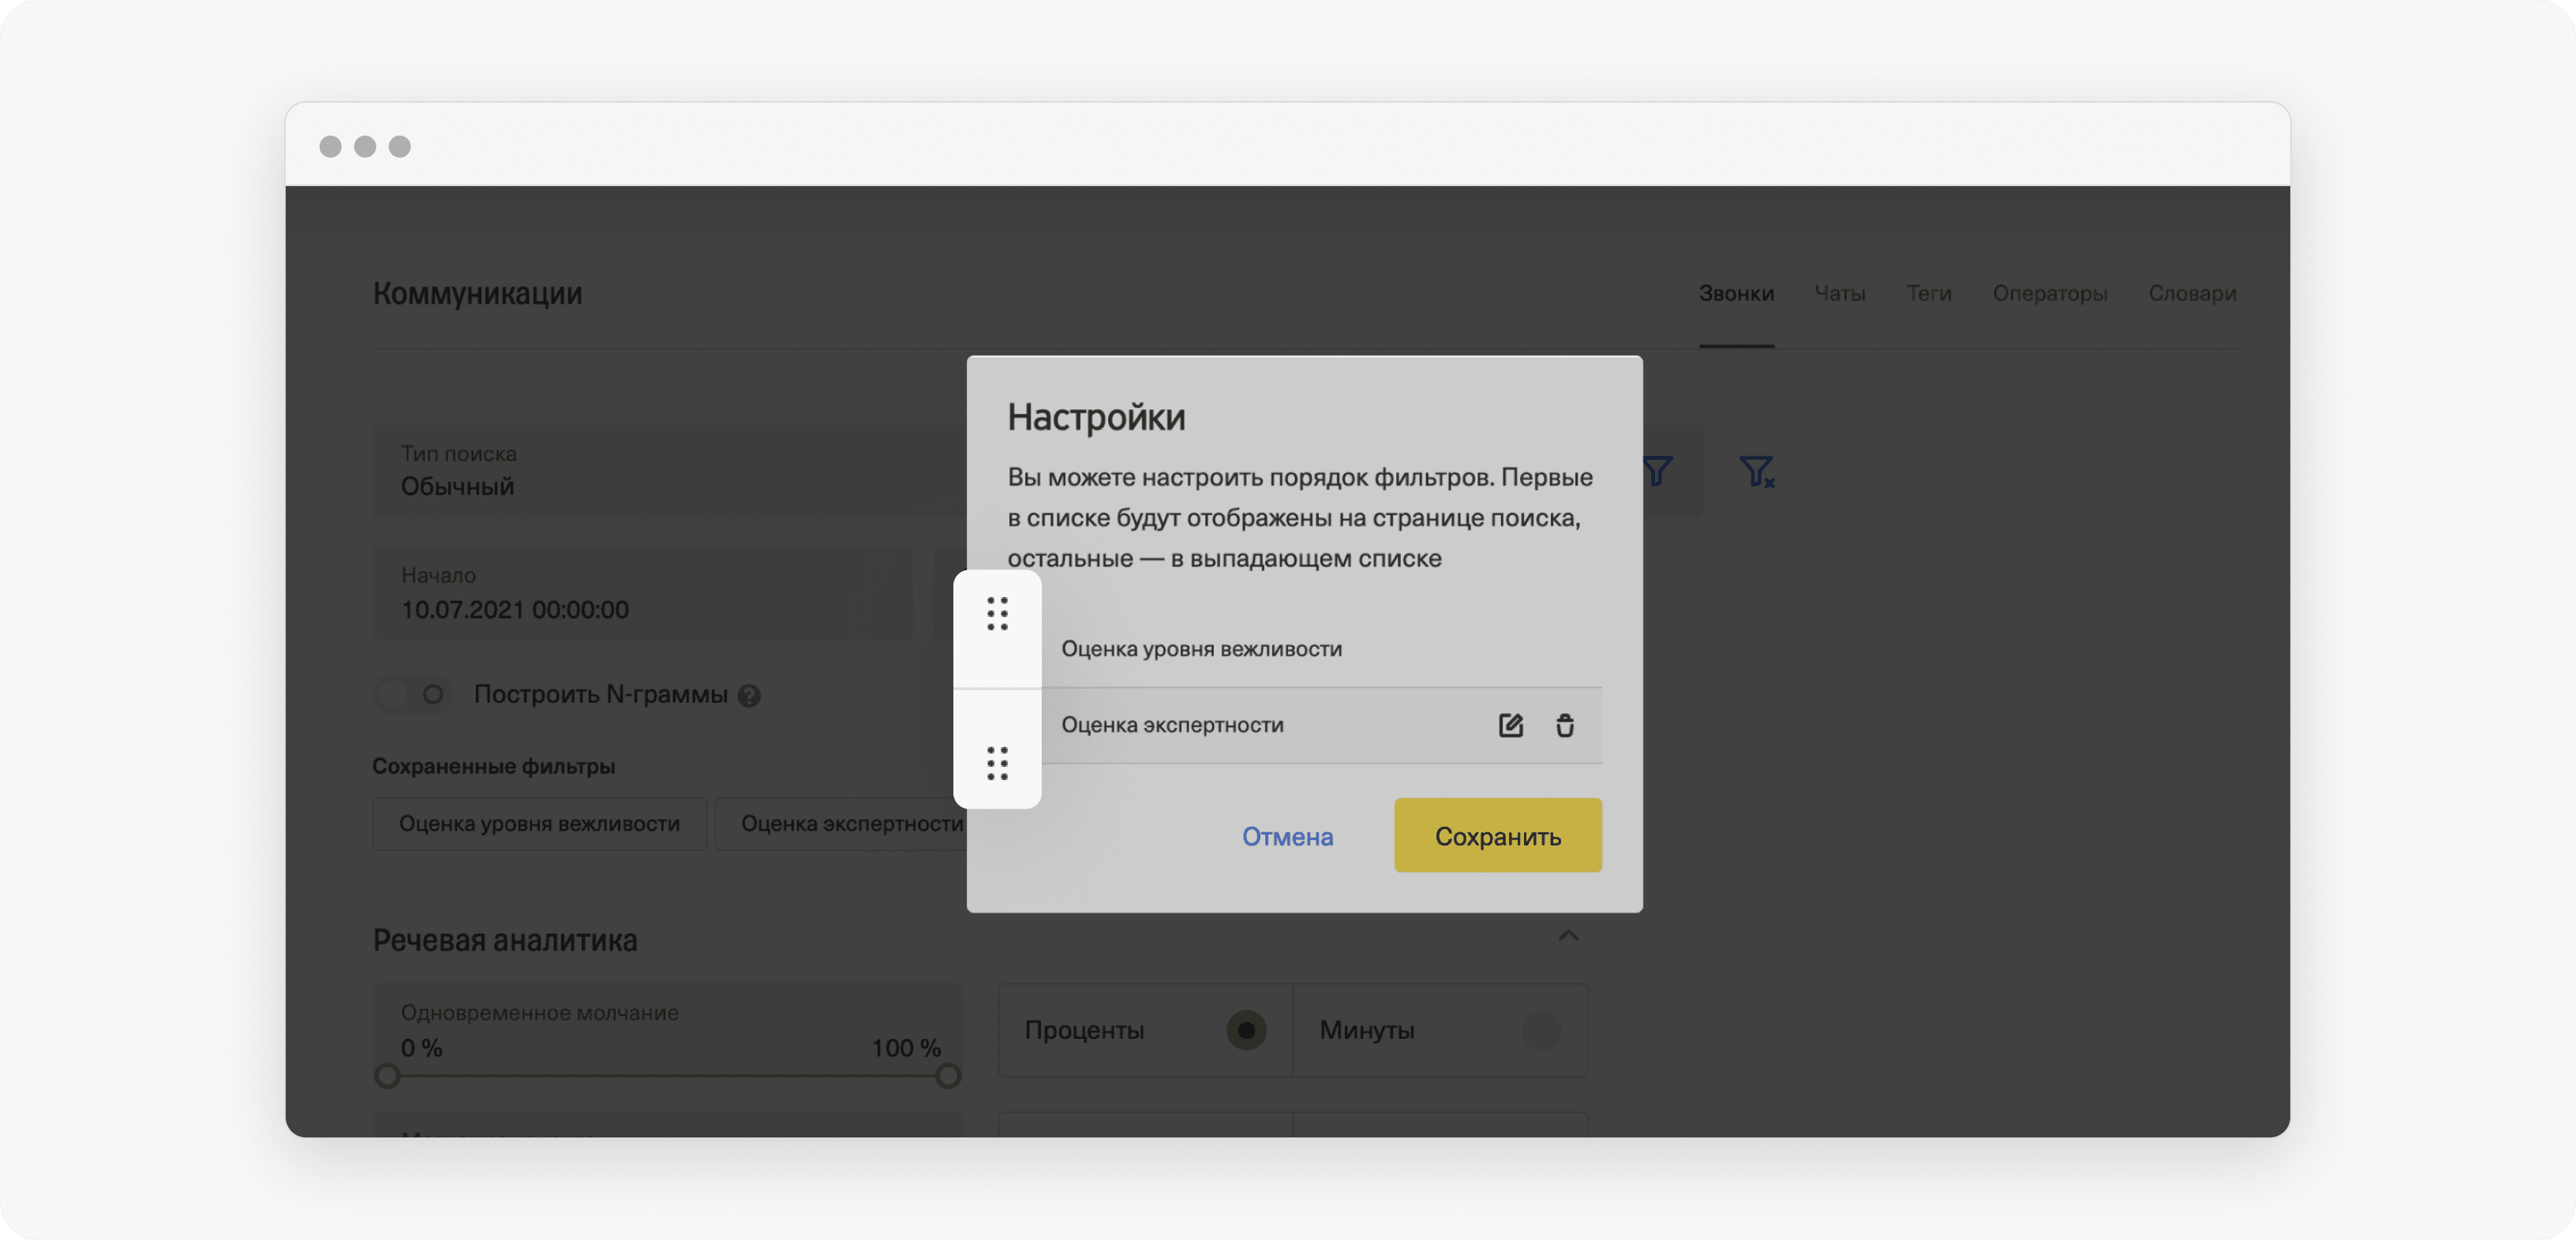The height and width of the screenshot is (1240, 2576).
Task: Click the left handle of silence slider
Action: pyautogui.click(x=387, y=1076)
